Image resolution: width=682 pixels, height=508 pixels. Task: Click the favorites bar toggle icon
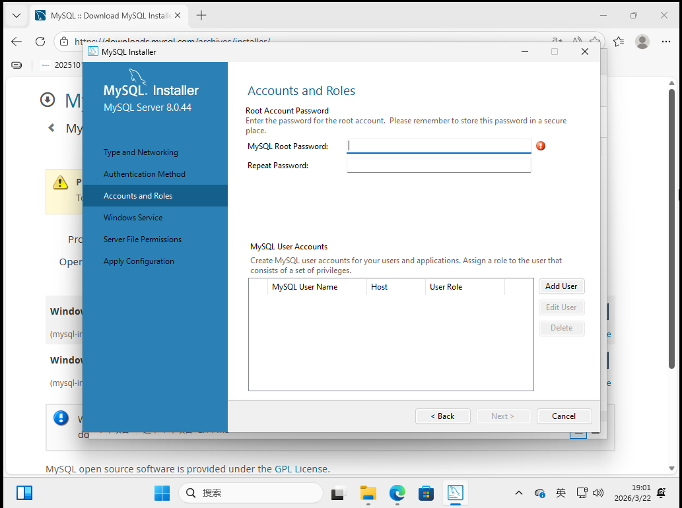pyautogui.click(x=17, y=65)
